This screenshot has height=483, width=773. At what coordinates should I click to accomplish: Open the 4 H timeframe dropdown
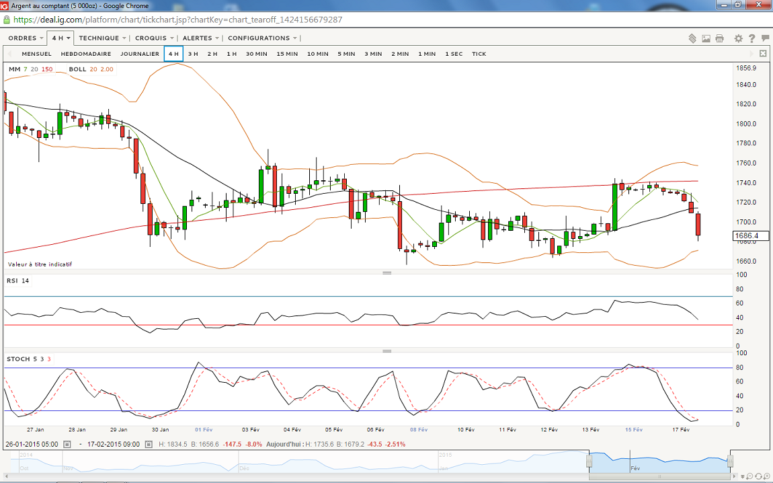tap(61, 38)
